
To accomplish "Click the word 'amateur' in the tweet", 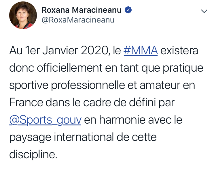I will click(160, 85).
